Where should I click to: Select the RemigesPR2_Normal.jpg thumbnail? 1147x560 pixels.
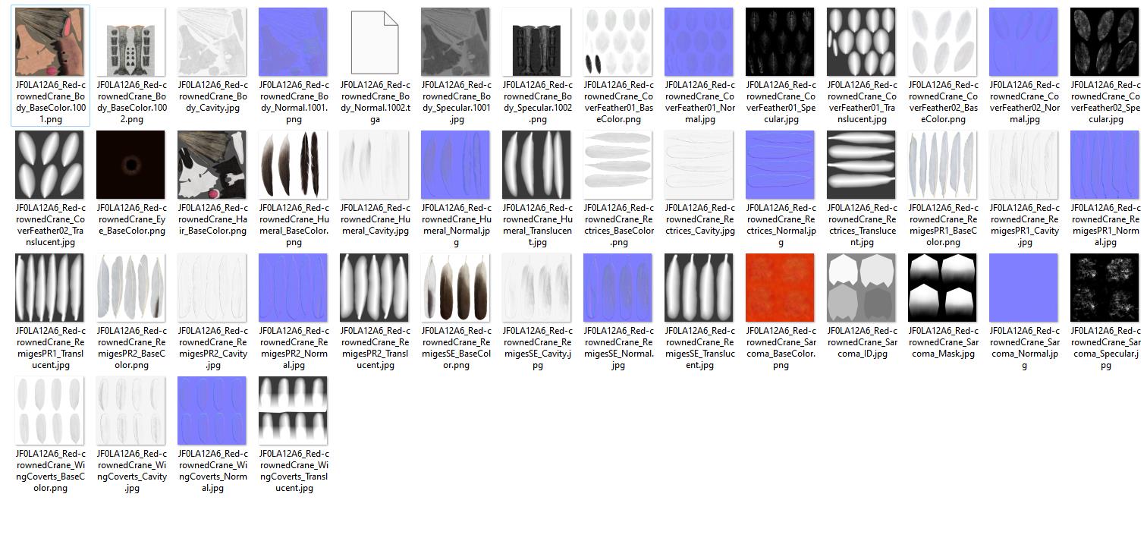coord(294,288)
